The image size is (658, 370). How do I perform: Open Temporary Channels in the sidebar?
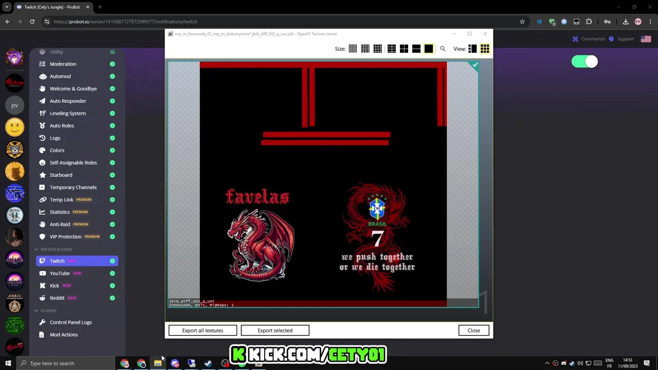(73, 188)
